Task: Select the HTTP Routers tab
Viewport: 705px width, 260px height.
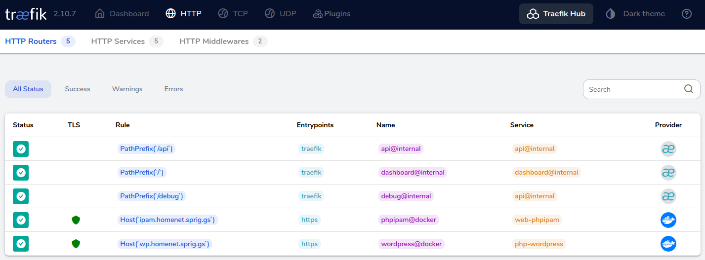Action: pos(40,41)
